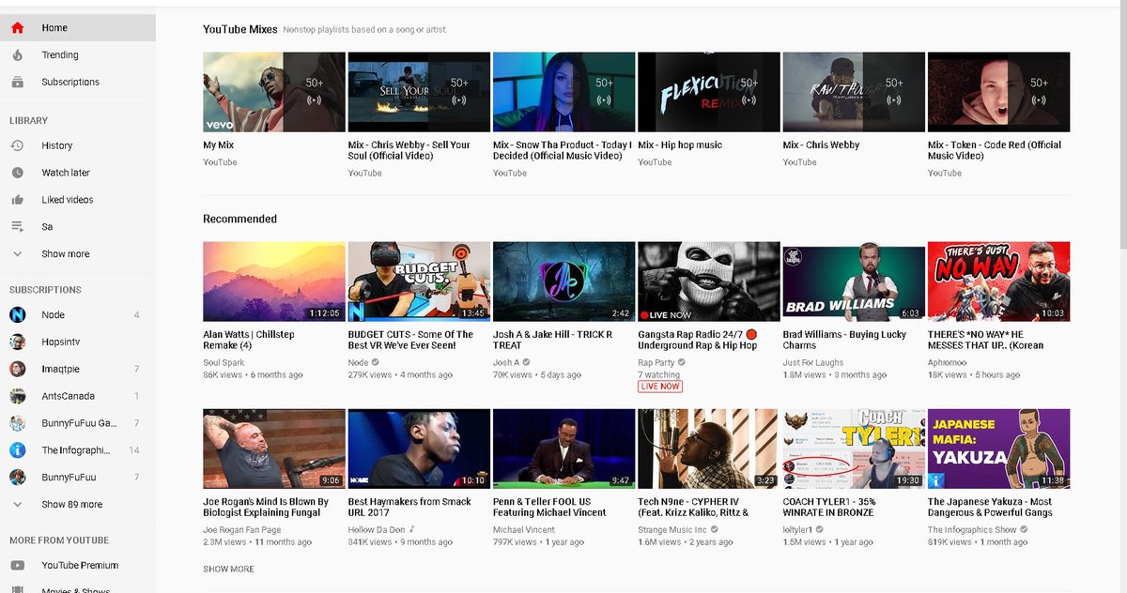Image resolution: width=1127 pixels, height=593 pixels.
Task: Open the BUDGET CUTS video thumbnail
Action: [419, 282]
